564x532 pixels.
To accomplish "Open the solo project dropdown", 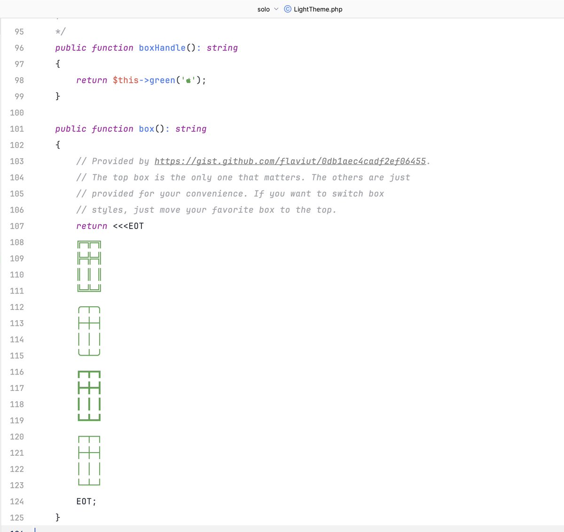I will tap(268, 9).
